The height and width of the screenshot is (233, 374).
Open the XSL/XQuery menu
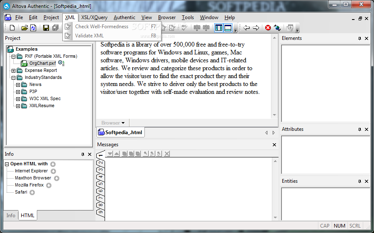(x=94, y=17)
